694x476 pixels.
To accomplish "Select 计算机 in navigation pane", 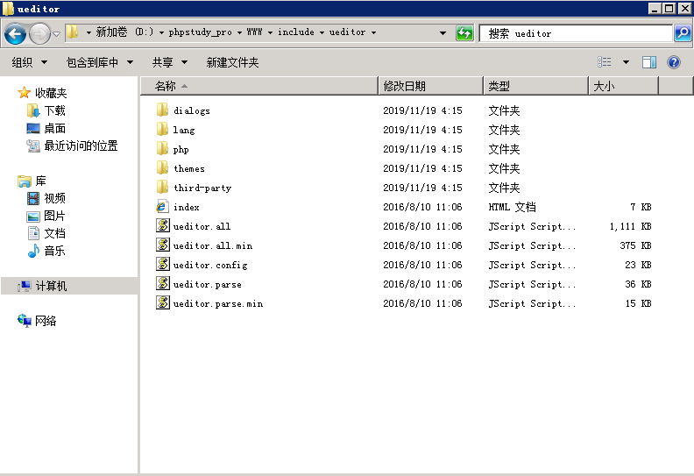I will click(x=50, y=286).
